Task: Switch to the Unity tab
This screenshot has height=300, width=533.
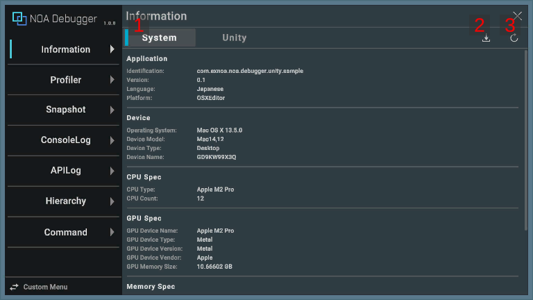Action: click(234, 37)
